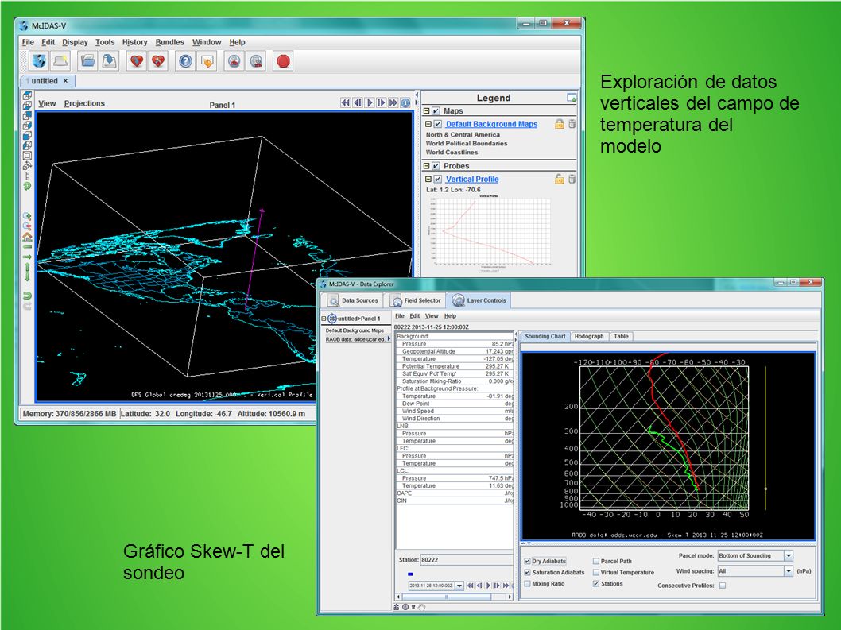
Task: Enable Parcel Path checkbox
Action: pyautogui.click(x=596, y=562)
